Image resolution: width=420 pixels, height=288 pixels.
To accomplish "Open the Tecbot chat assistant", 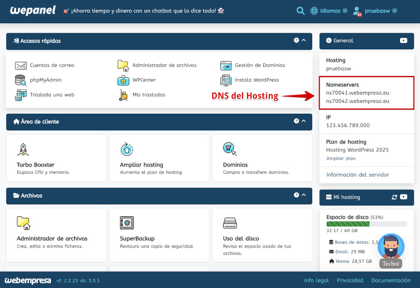I will (391, 251).
